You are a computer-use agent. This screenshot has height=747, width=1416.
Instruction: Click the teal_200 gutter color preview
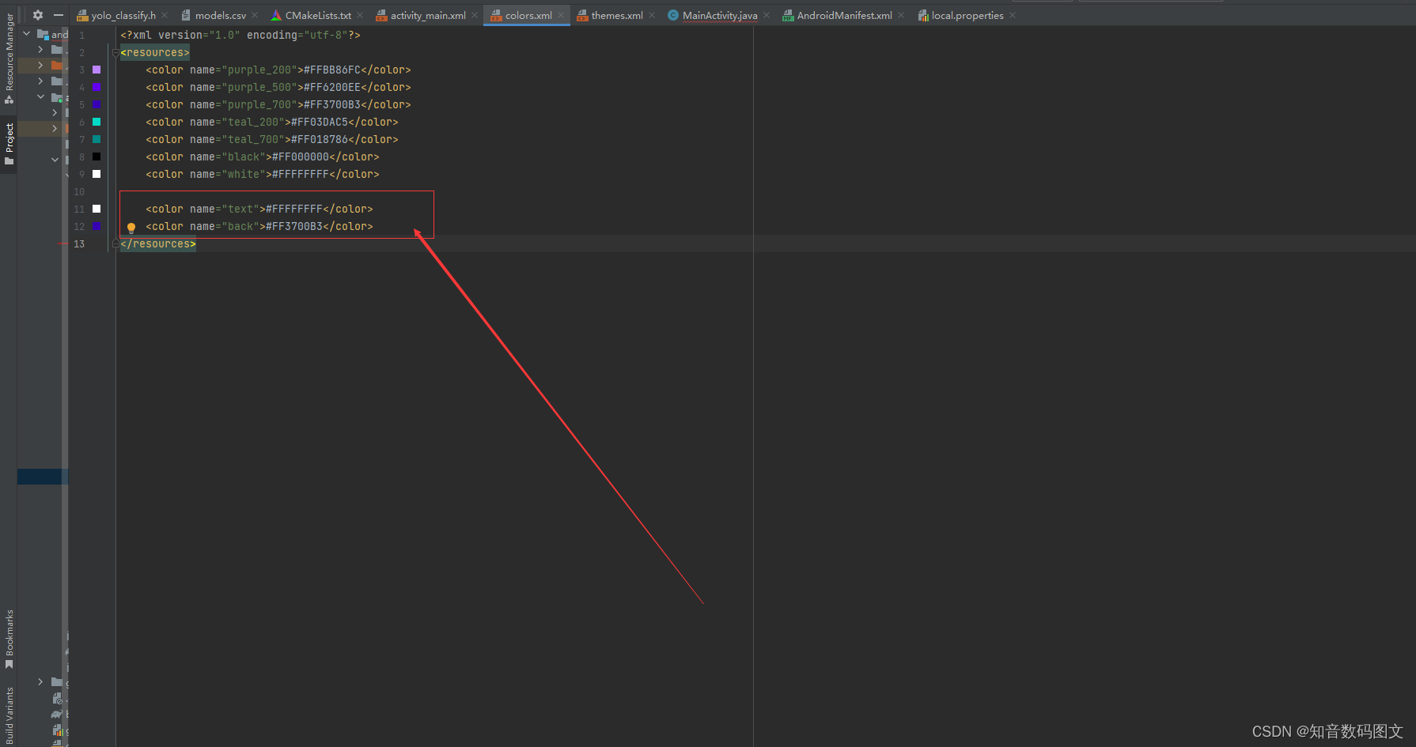click(x=97, y=122)
